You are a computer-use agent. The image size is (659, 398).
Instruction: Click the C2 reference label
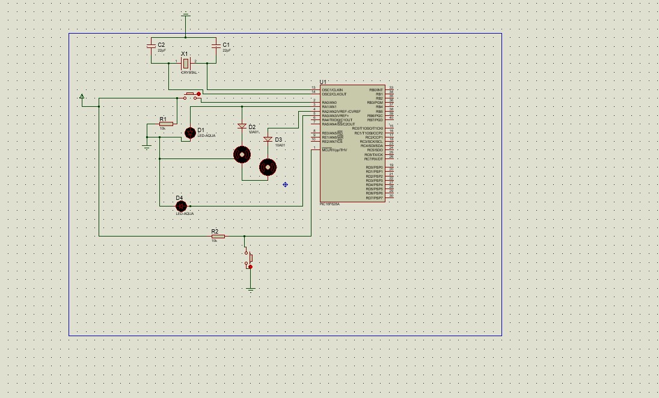tap(161, 45)
